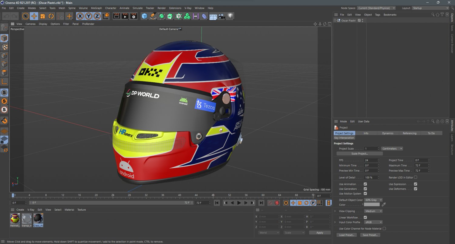The height and width of the screenshot is (244, 455).
Task: Go to end of animation
Action: [x=261, y=203]
